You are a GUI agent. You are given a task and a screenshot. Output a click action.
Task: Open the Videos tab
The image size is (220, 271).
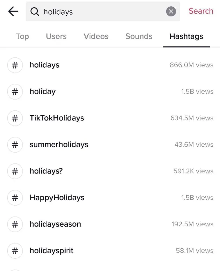coord(96,36)
